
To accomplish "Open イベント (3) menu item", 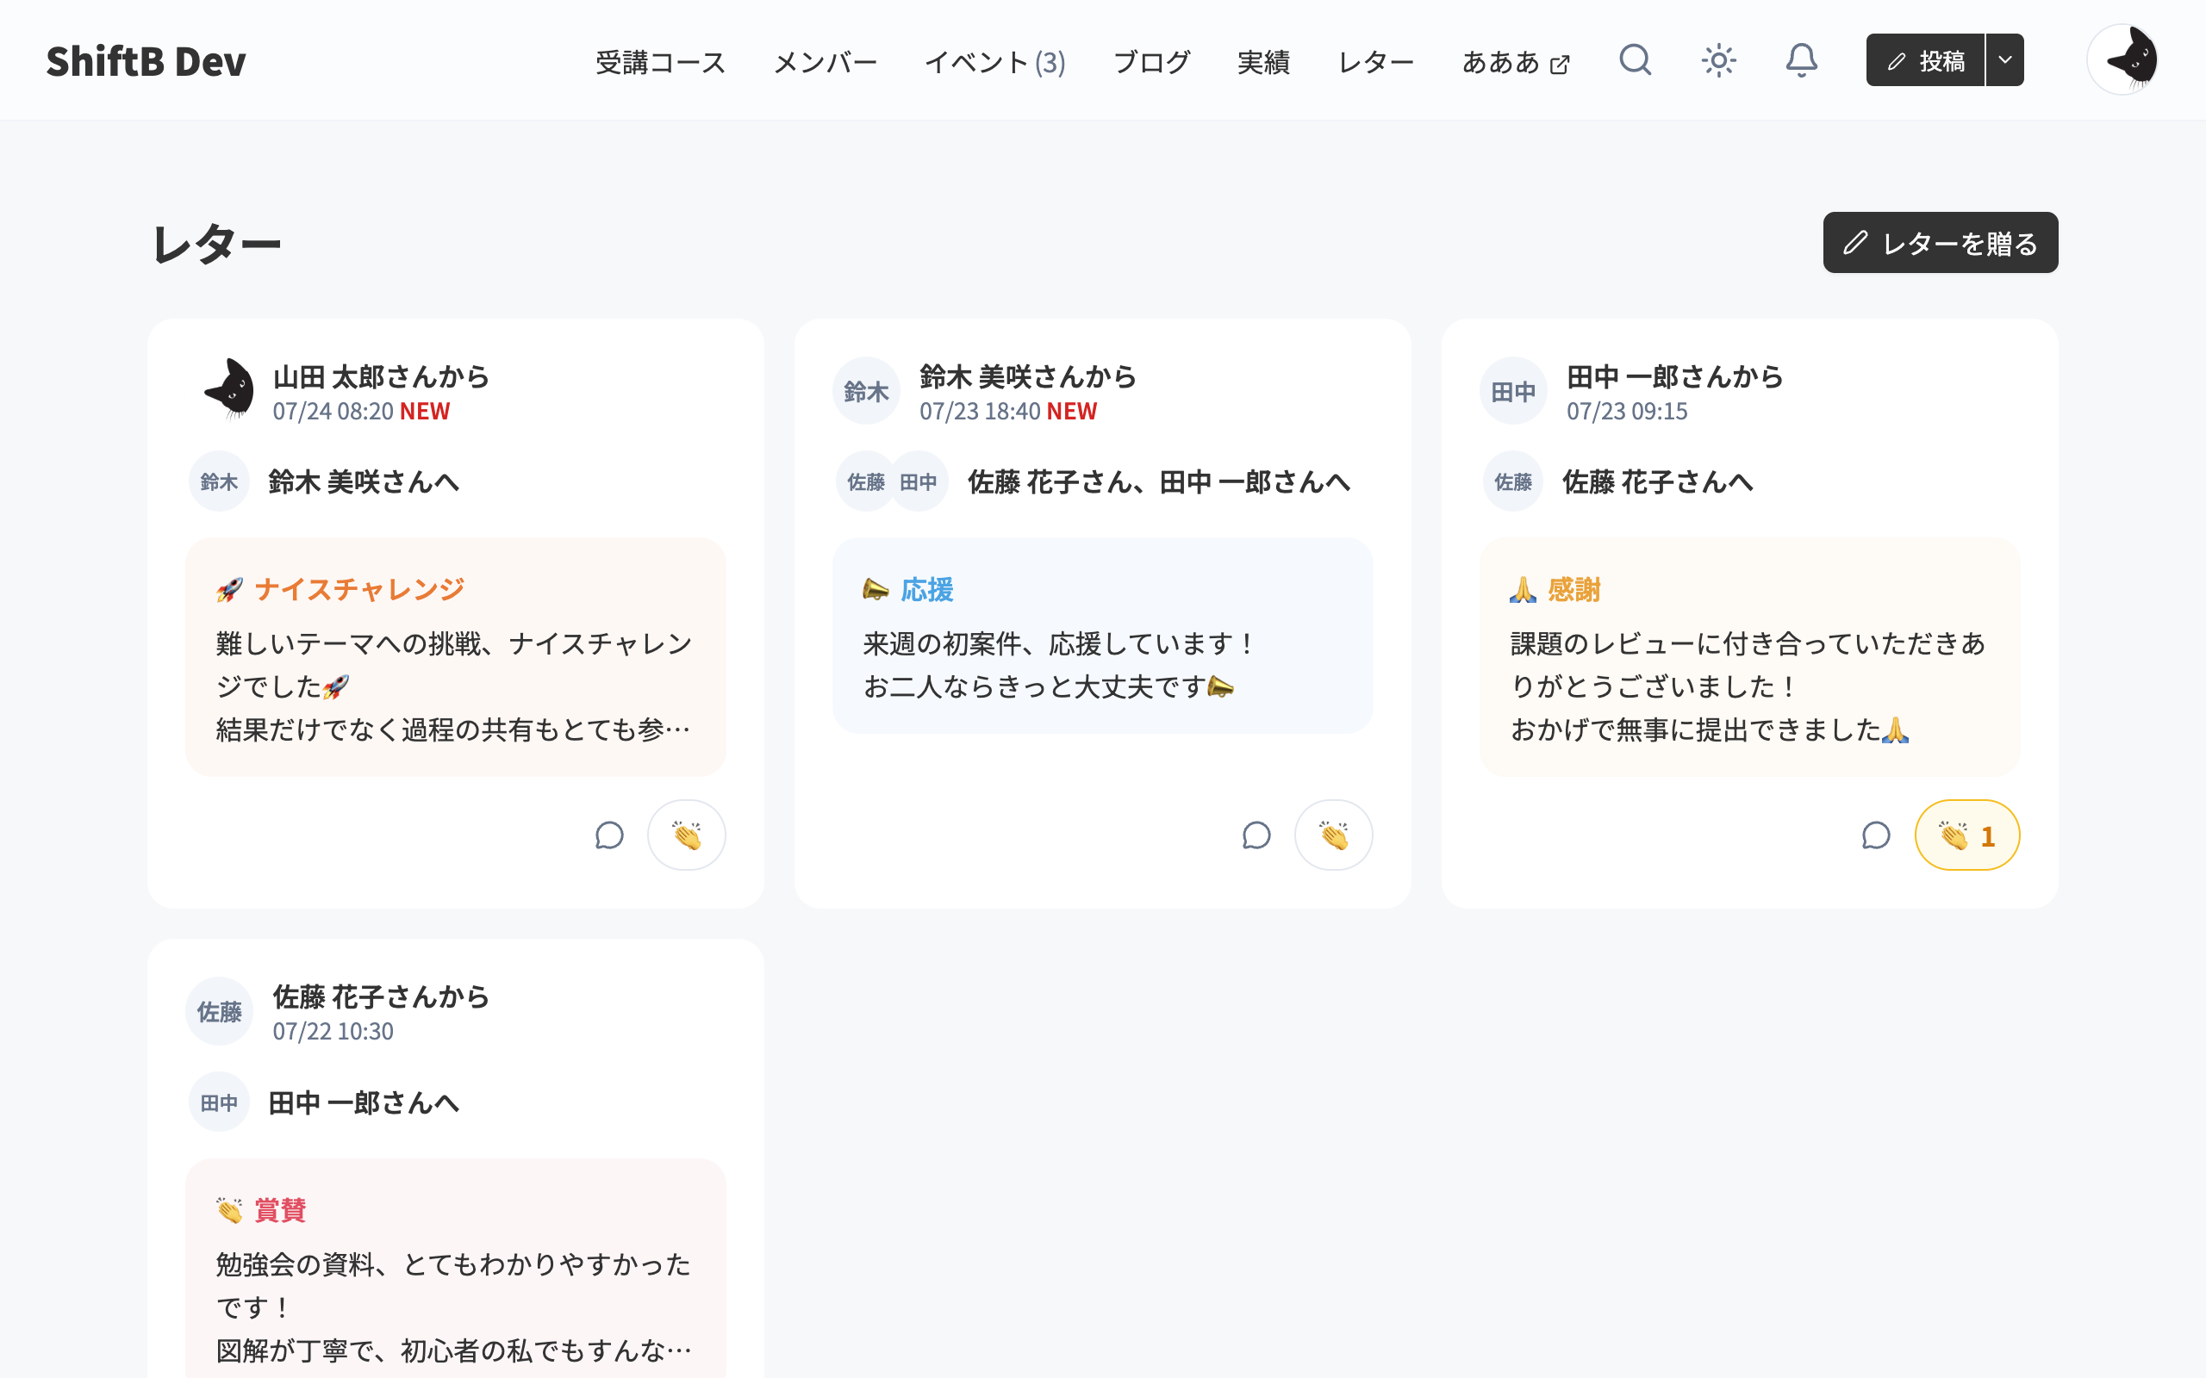I will click(x=994, y=62).
